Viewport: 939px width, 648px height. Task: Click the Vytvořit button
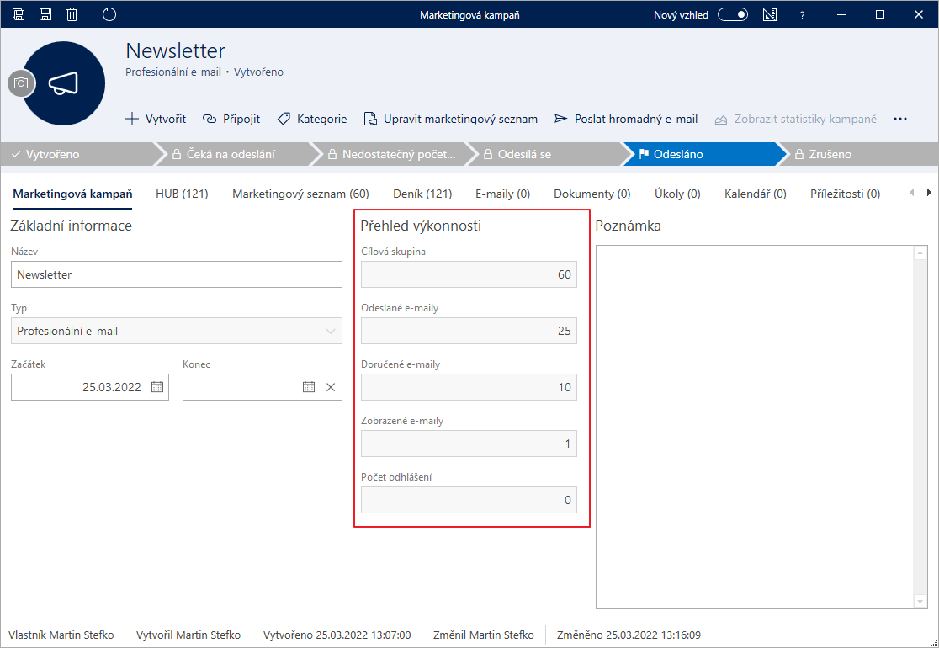(156, 119)
